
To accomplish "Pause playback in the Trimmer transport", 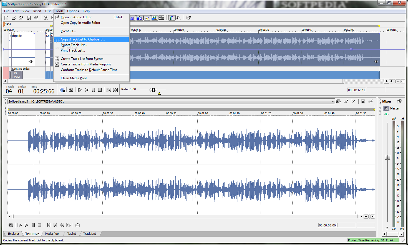I will click(33, 225).
